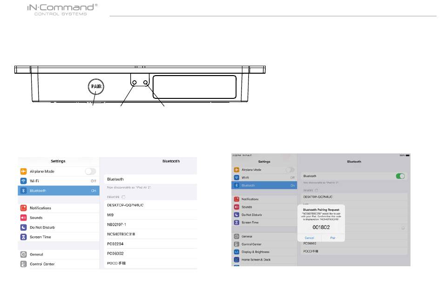Click Wi-Fi icon in left settings screenshot
Screen dimensions: 442x304
tap(23, 181)
